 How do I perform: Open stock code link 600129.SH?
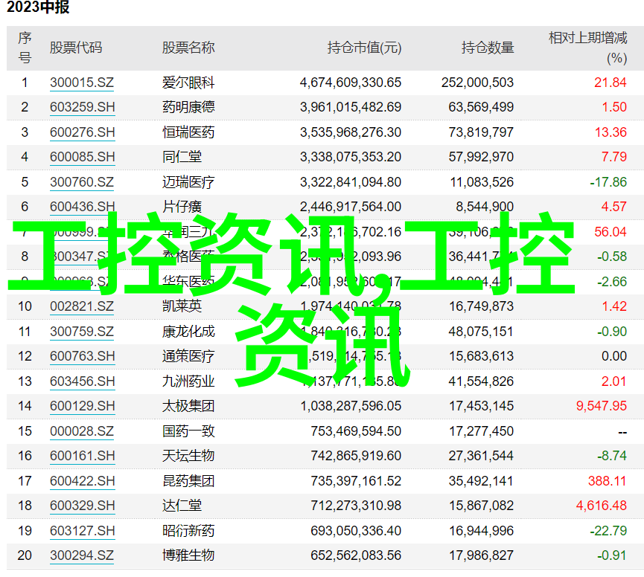[82, 407]
